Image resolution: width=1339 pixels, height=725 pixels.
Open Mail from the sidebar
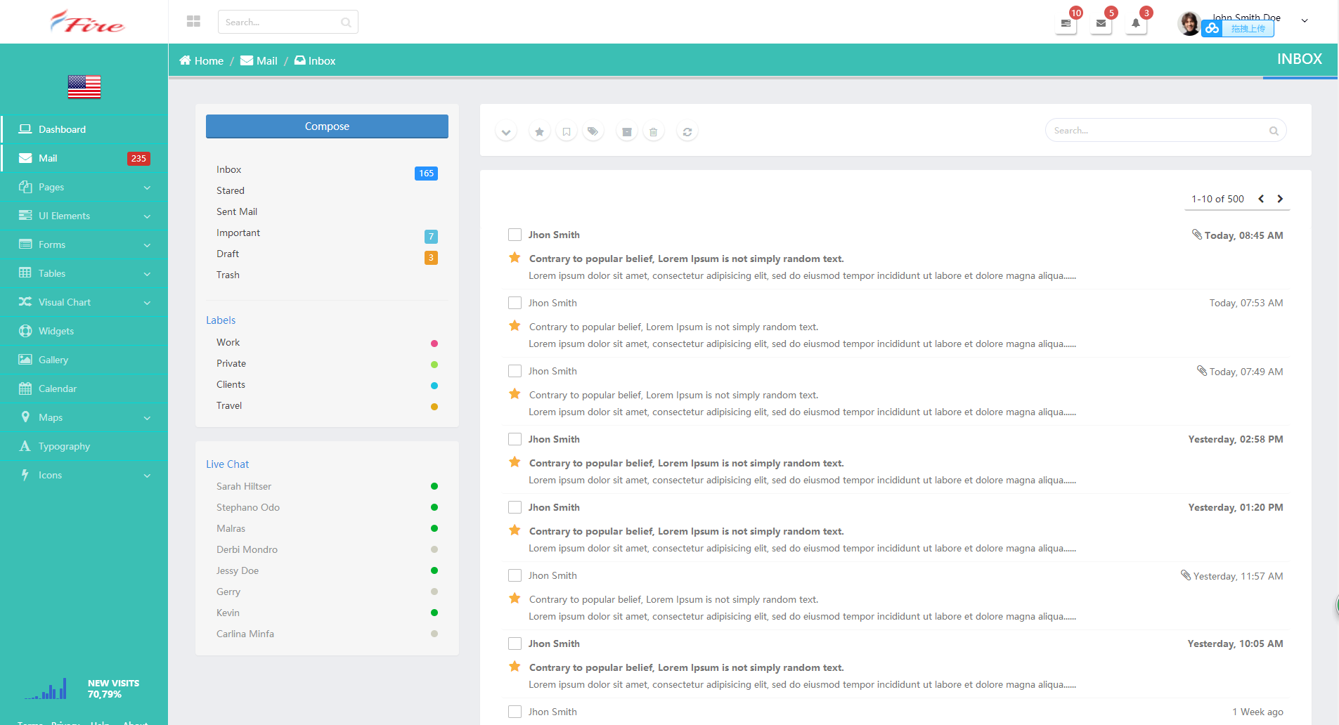(x=84, y=158)
